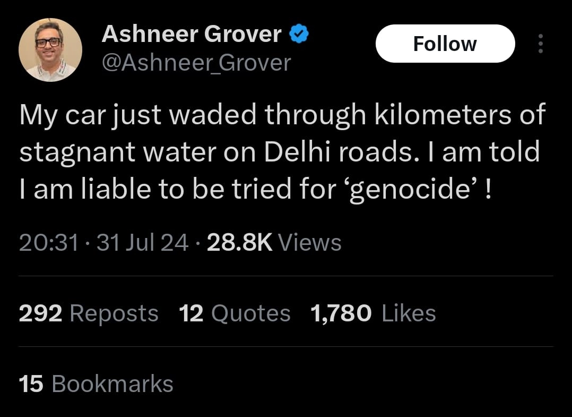Click the word 'genocide' in the tweet
572x417 pixels.
[412, 190]
